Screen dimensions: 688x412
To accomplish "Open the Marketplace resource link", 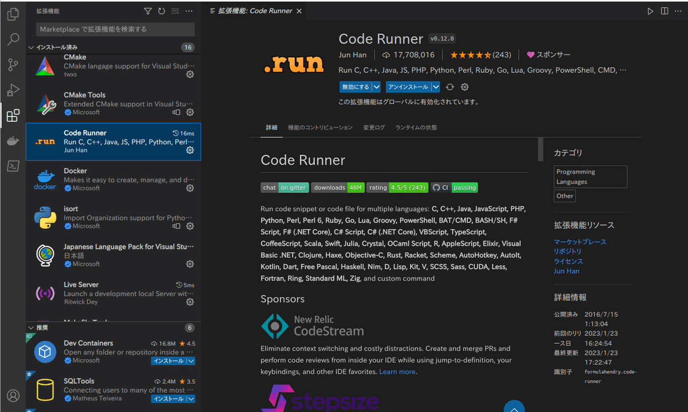I will pyautogui.click(x=580, y=242).
